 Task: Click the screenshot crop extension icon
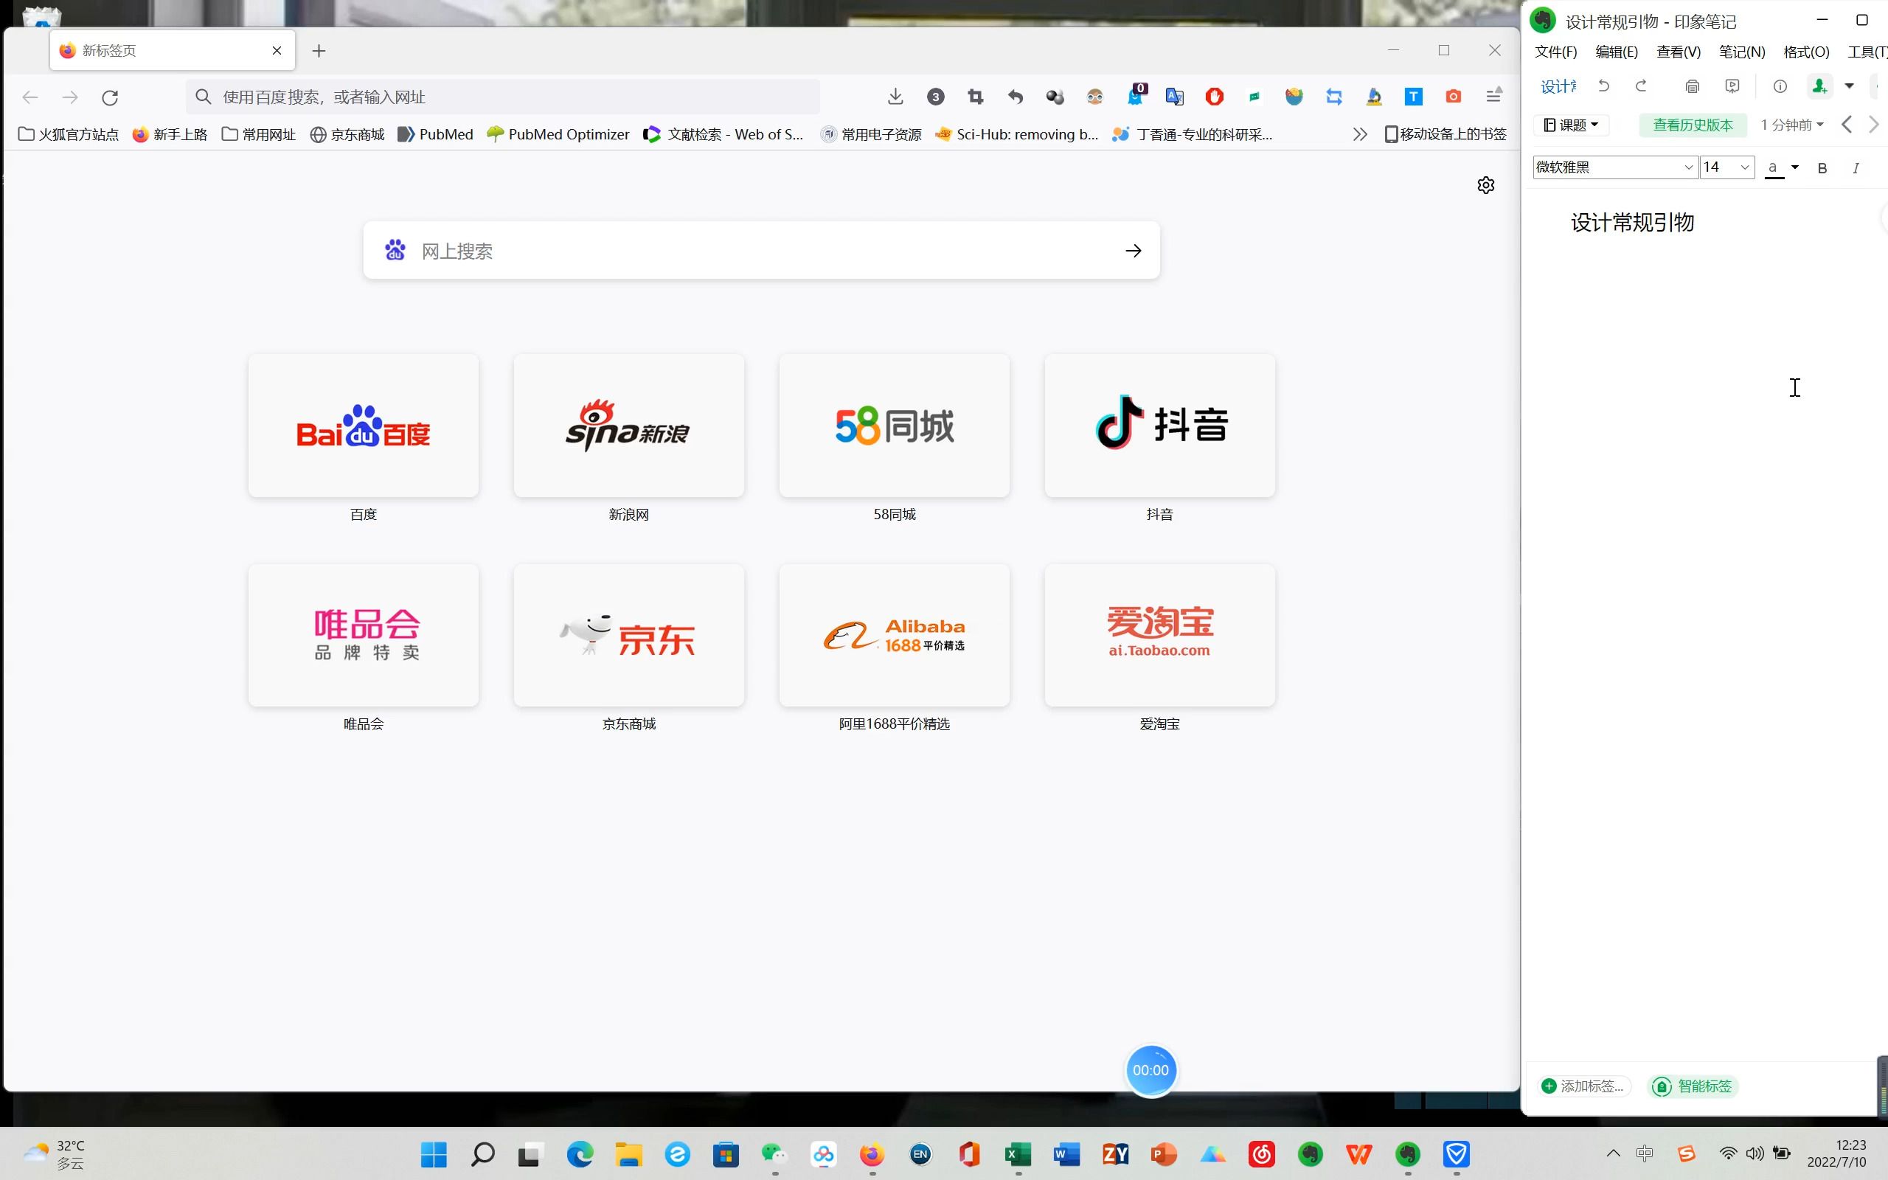[975, 97]
